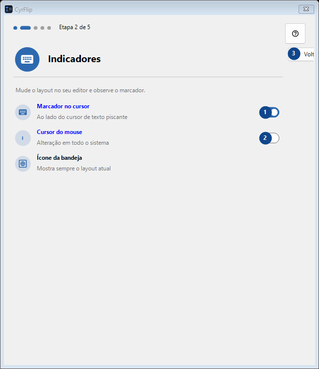The height and width of the screenshot is (369, 319).
Task: Click the CyrFlip app icon in title bar
Action: pyautogui.click(x=9, y=9)
